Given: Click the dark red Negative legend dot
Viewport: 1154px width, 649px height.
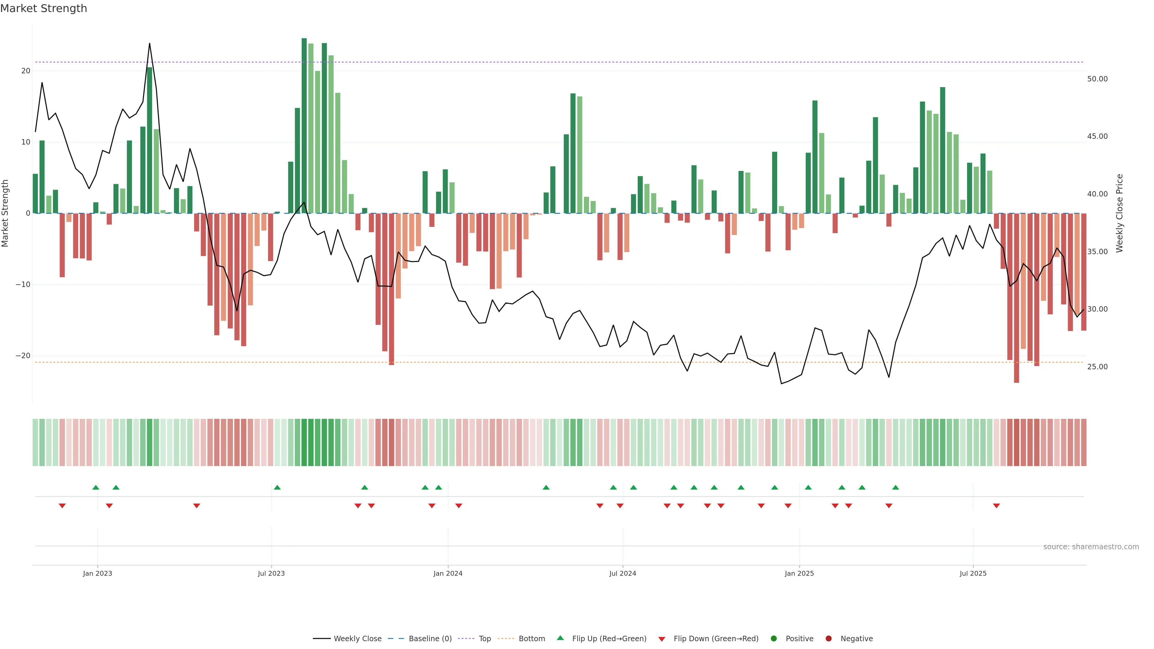Looking at the screenshot, I should (x=828, y=639).
